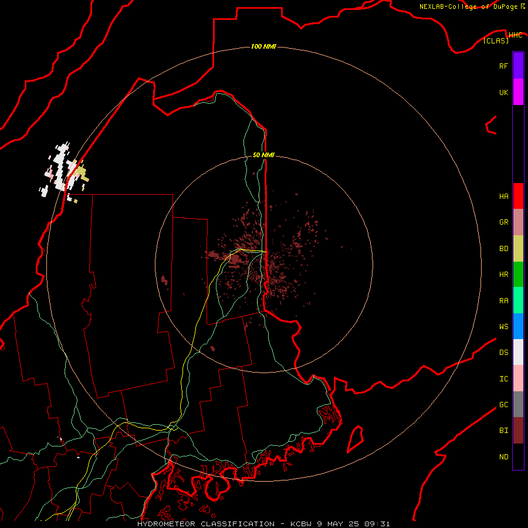Select the DS white legend swatch

(x=518, y=352)
